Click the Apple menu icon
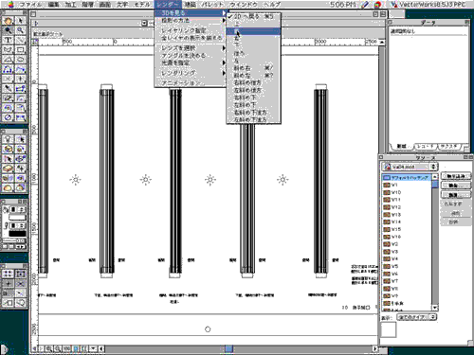Image resolution: width=474 pixels, height=355 pixels. pyautogui.click(x=10, y=4)
